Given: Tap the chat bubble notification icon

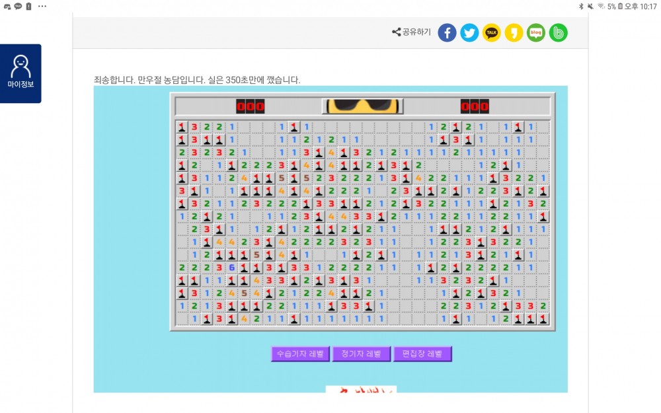Looking at the screenshot, I should 18,7.
